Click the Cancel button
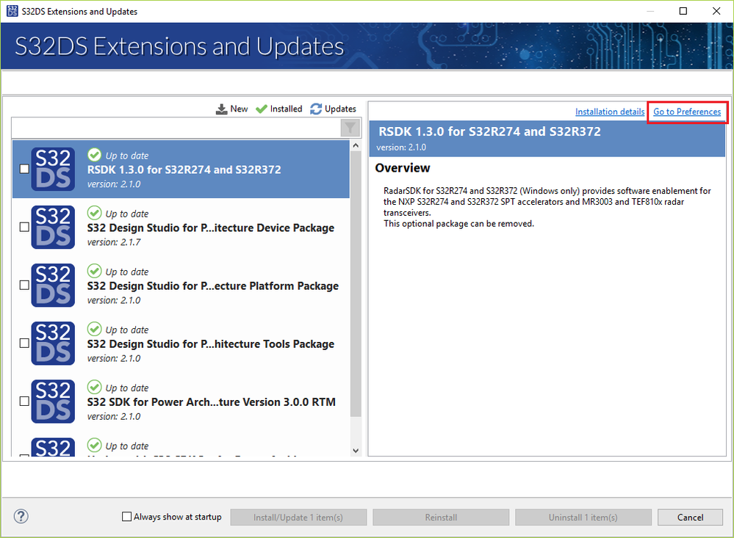734x538 pixels. tap(690, 517)
